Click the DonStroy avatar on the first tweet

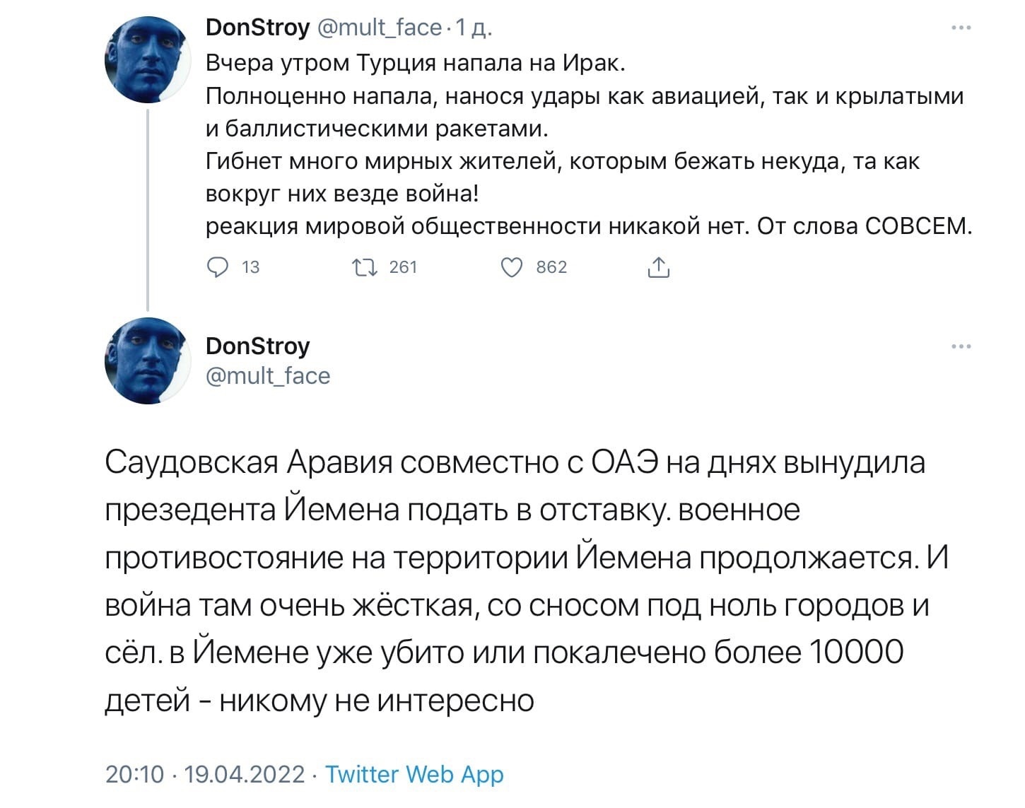(x=148, y=60)
